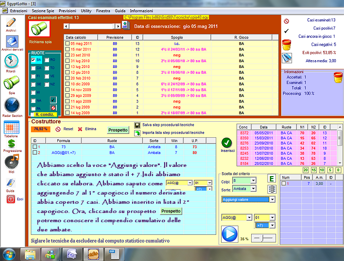Check the NZ ruota checkbox
The image size is (344, 261).
47,84
